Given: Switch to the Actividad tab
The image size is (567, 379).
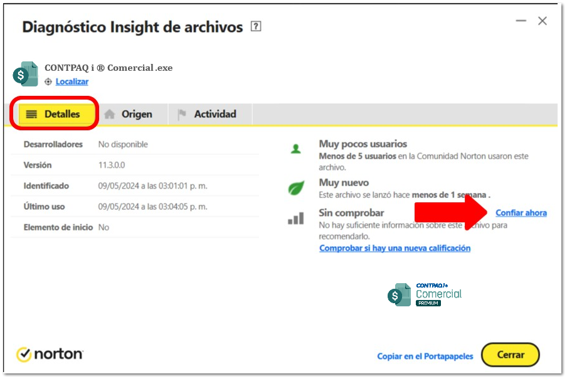Looking at the screenshot, I should [211, 114].
